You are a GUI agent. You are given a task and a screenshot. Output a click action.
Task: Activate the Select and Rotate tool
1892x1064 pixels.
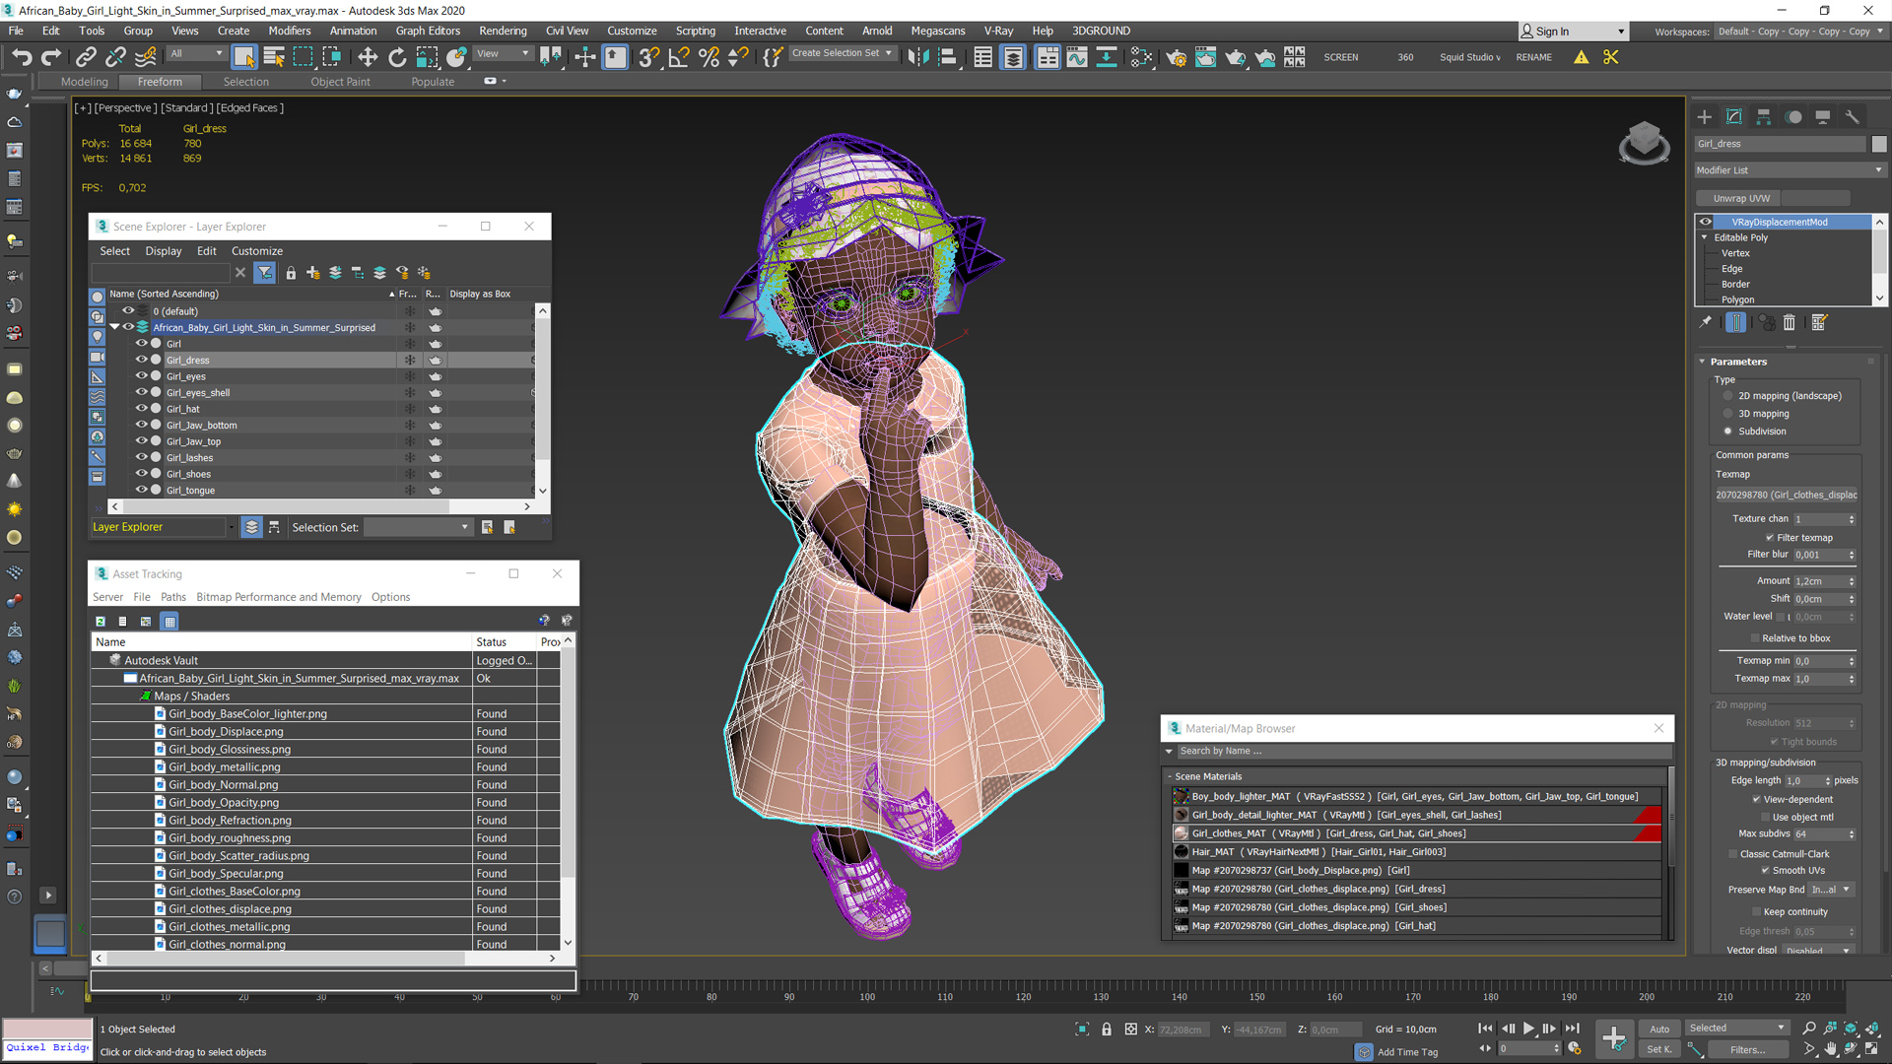pyautogui.click(x=397, y=57)
